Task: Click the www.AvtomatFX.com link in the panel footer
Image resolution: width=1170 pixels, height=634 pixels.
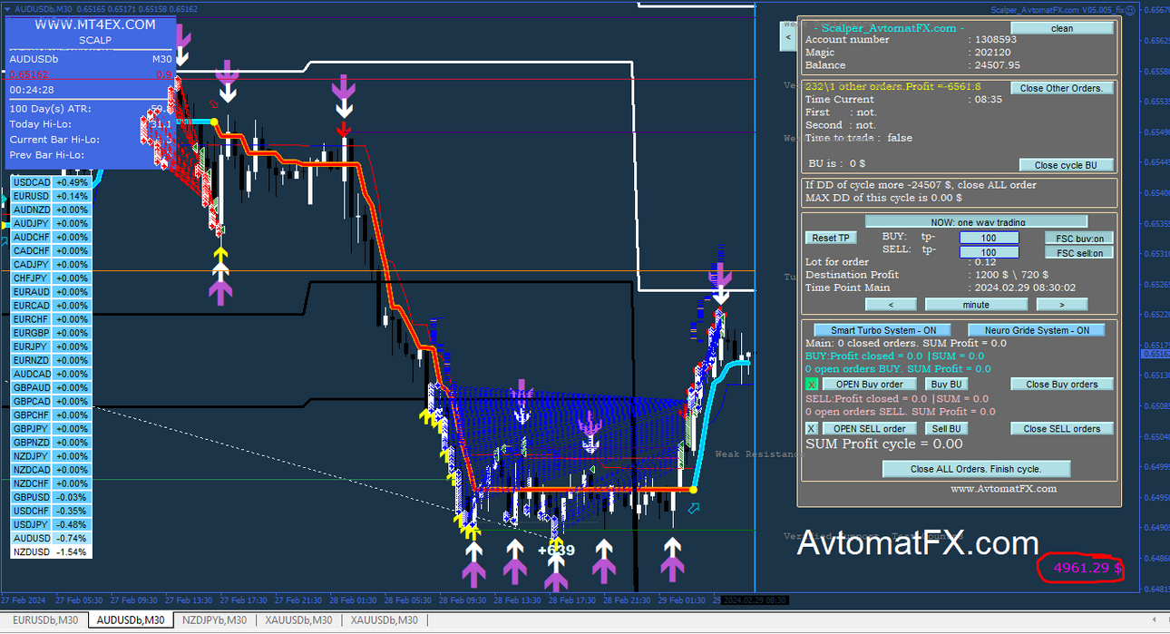Action: [1003, 489]
